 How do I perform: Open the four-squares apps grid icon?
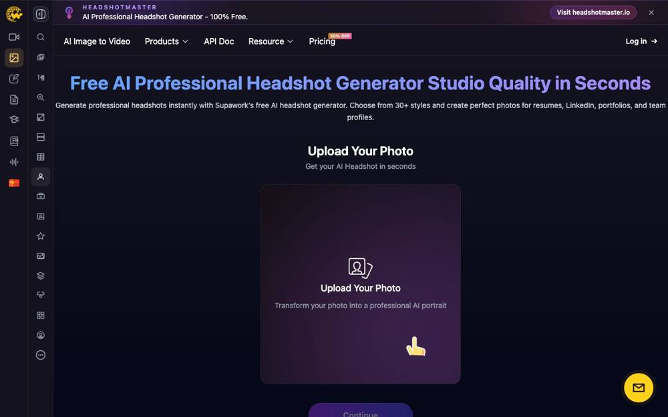pyautogui.click(x=41, y=316)
